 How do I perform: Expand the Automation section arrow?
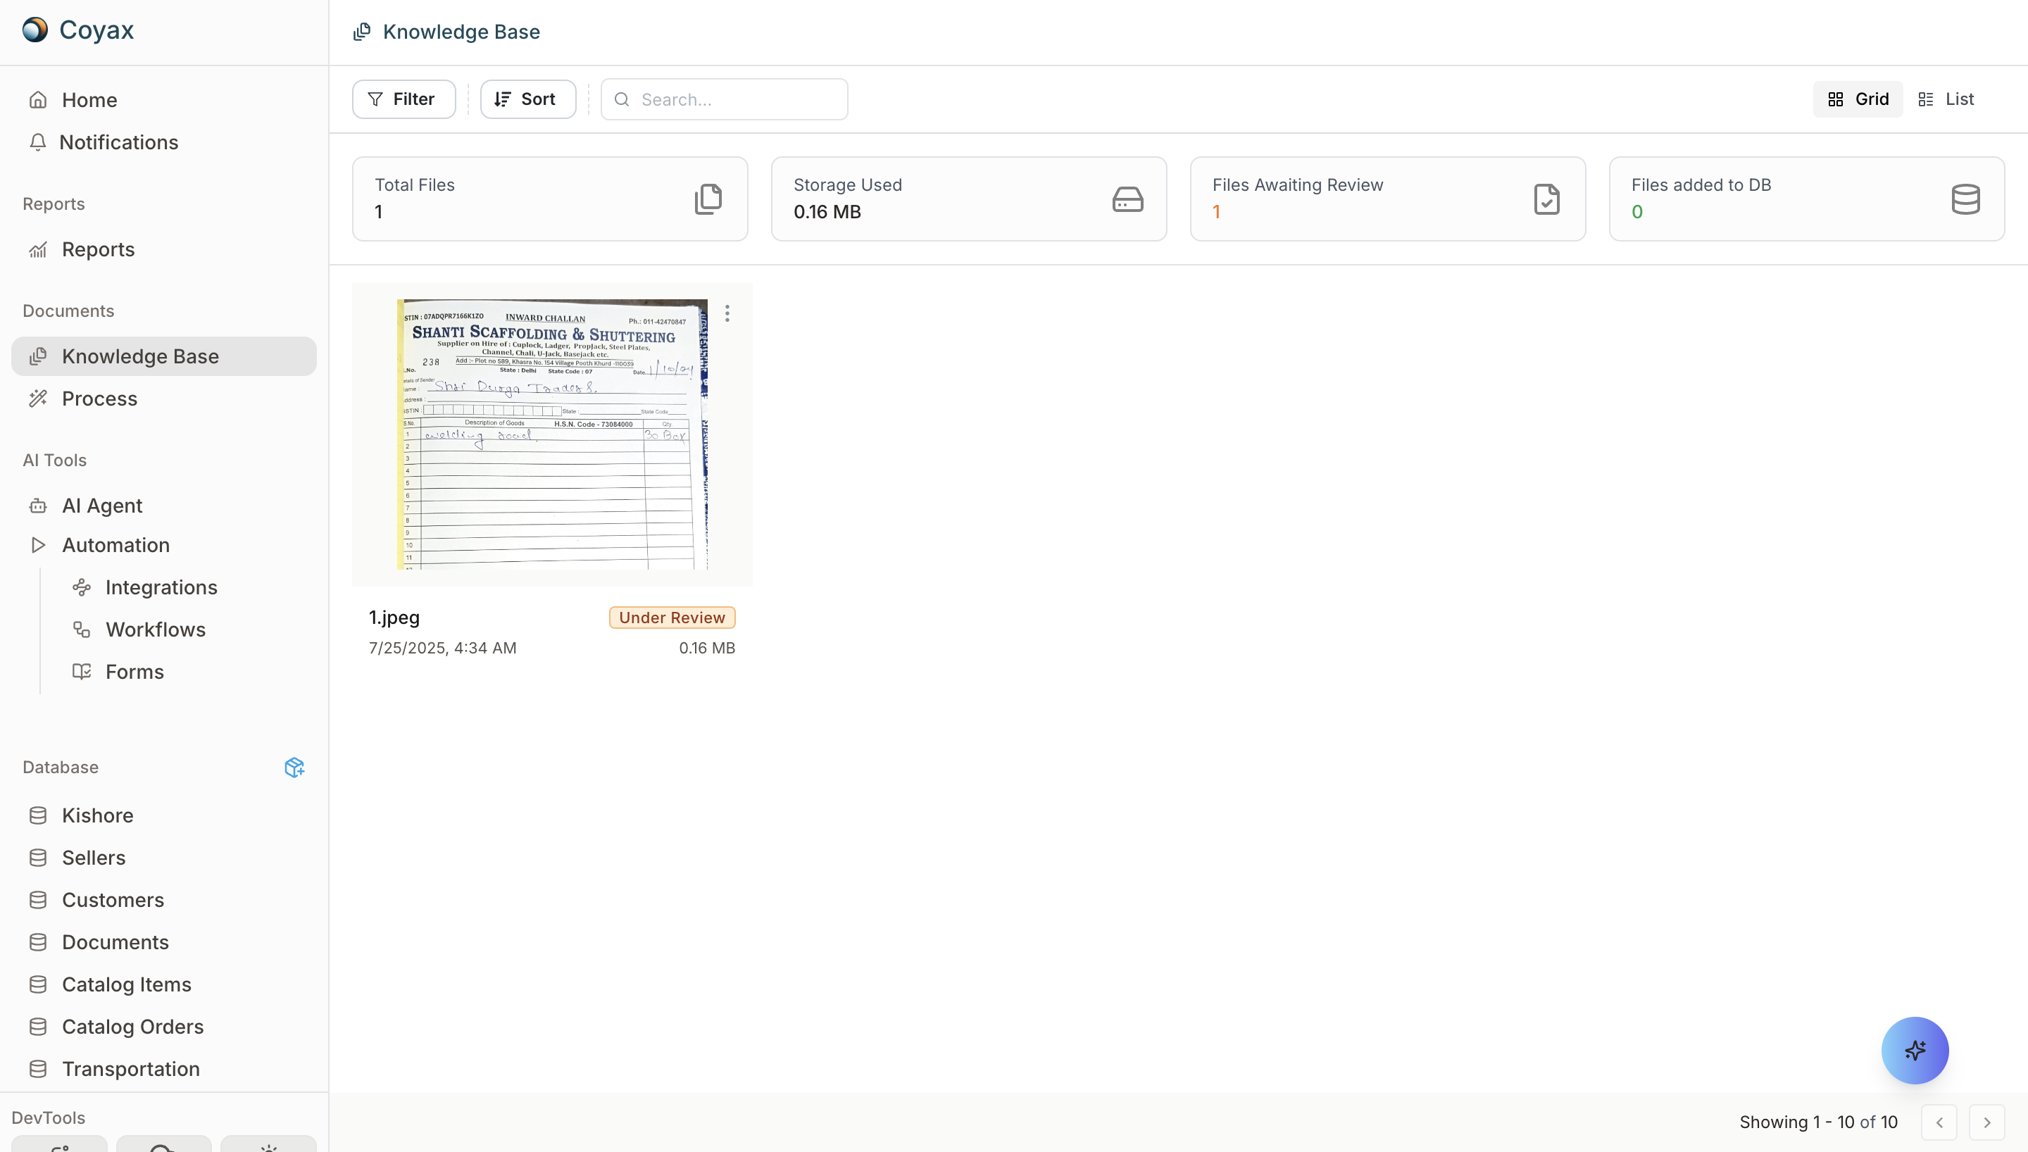[37, 545]
